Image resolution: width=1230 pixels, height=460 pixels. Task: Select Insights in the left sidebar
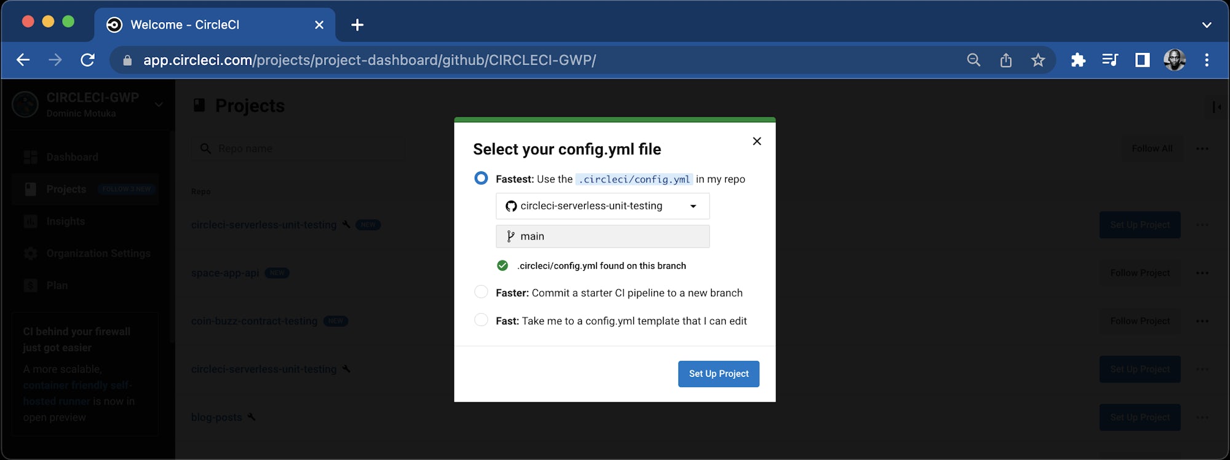pyautogui.click(x=65, y=221)
